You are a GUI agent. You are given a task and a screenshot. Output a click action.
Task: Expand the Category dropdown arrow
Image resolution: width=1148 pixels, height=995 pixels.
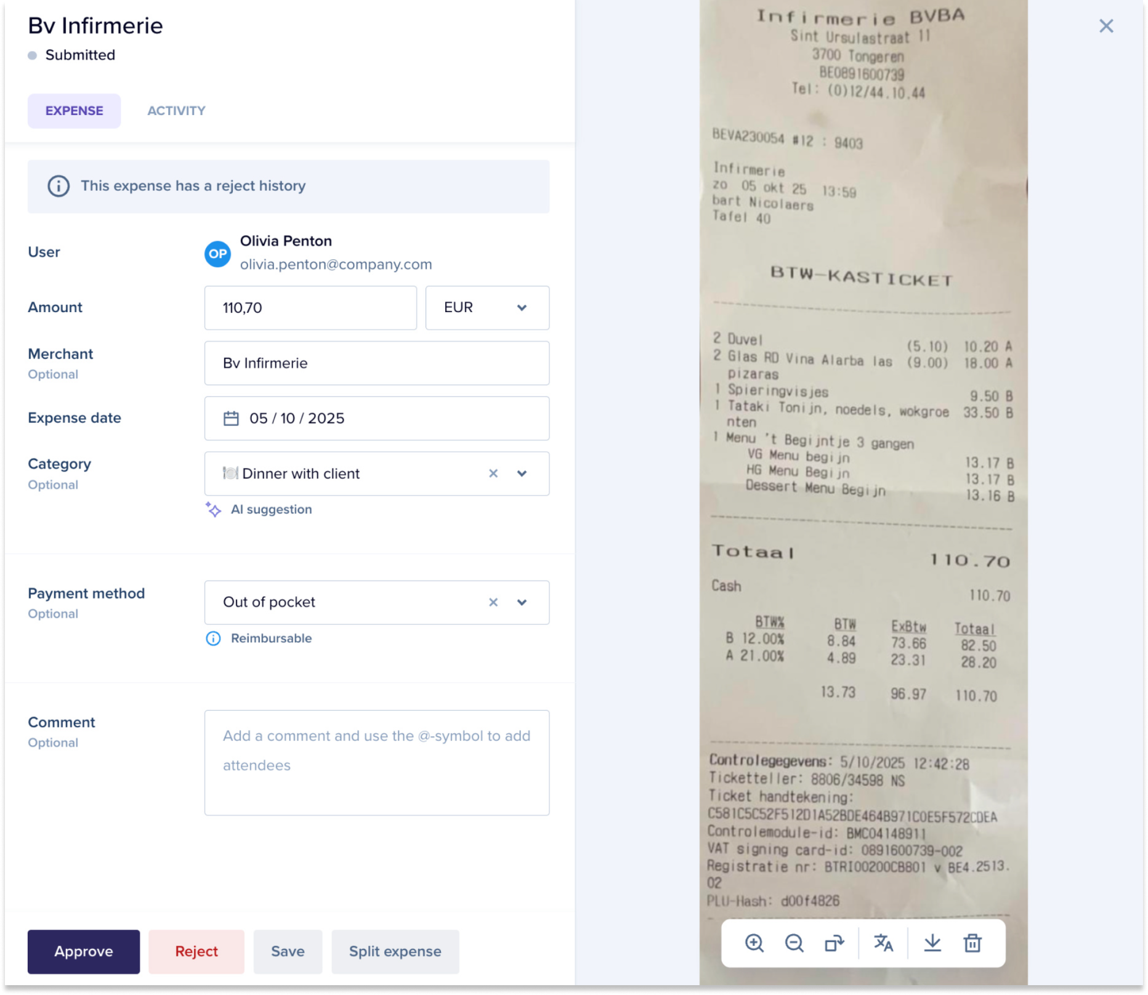[522, 473]
